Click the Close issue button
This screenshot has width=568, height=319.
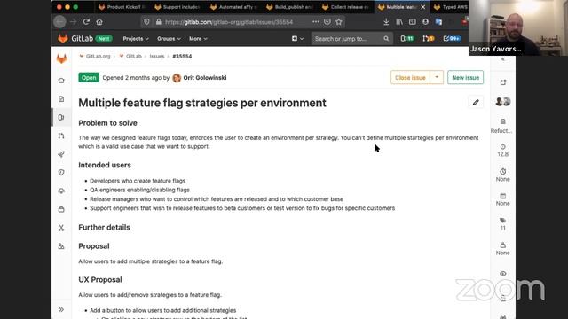pos(410,77)
